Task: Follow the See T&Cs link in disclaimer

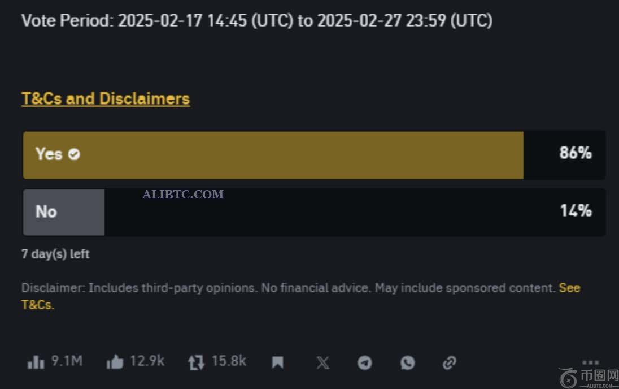Action: tap(569, 288)
